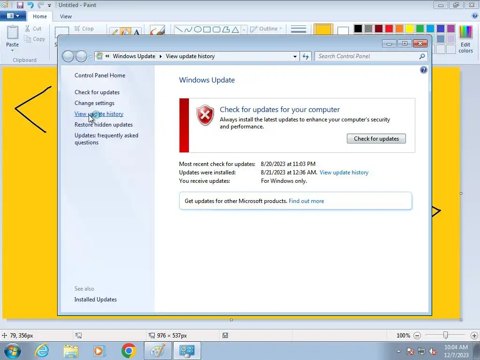Switch to the View tab in Paint
This screenshot has width=480, height=360.
point(66,16)
